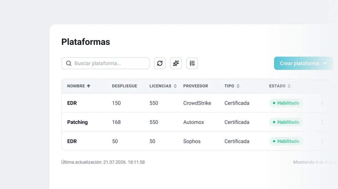The width and height of the screenshot is (338, 189).
Task: Click the despliegue value 50 in Sophos row
Action: [x=115, y=141]
